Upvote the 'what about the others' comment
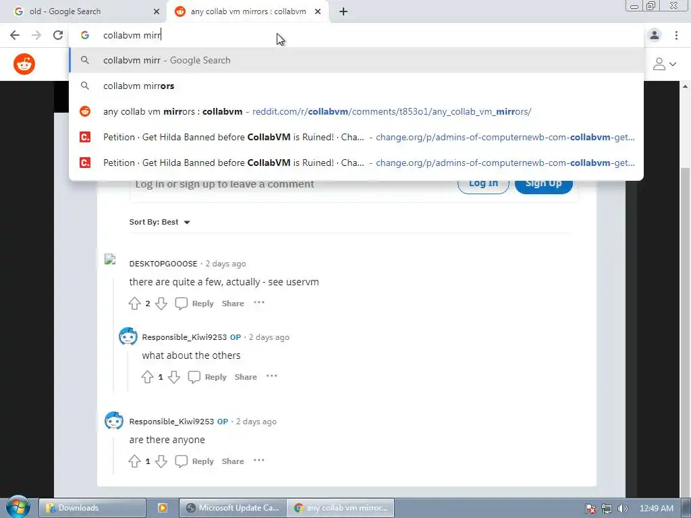Image resolution: width=691 pixels, height=518 pixels. click(x=147, y=377)
